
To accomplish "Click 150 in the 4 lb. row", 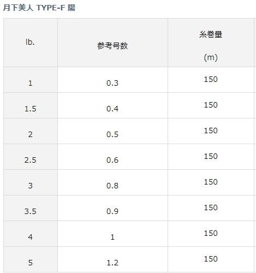I will [211, 233].
